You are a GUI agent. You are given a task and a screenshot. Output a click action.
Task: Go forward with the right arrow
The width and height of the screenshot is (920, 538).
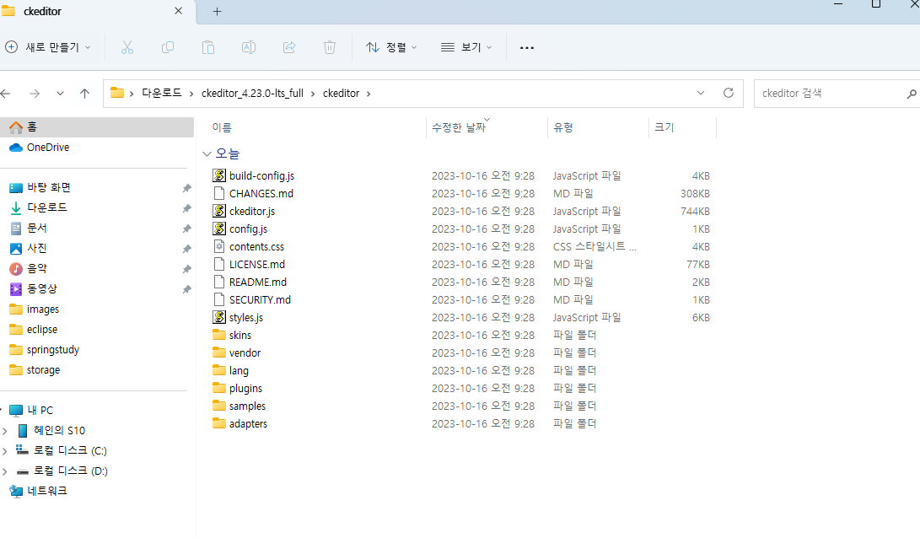[x=35, y=94]
